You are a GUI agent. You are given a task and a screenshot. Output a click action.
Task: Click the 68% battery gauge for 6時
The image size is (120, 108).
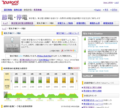(x=32, y=80)
